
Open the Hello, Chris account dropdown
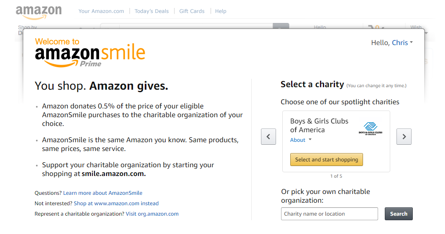pos(392,43)
